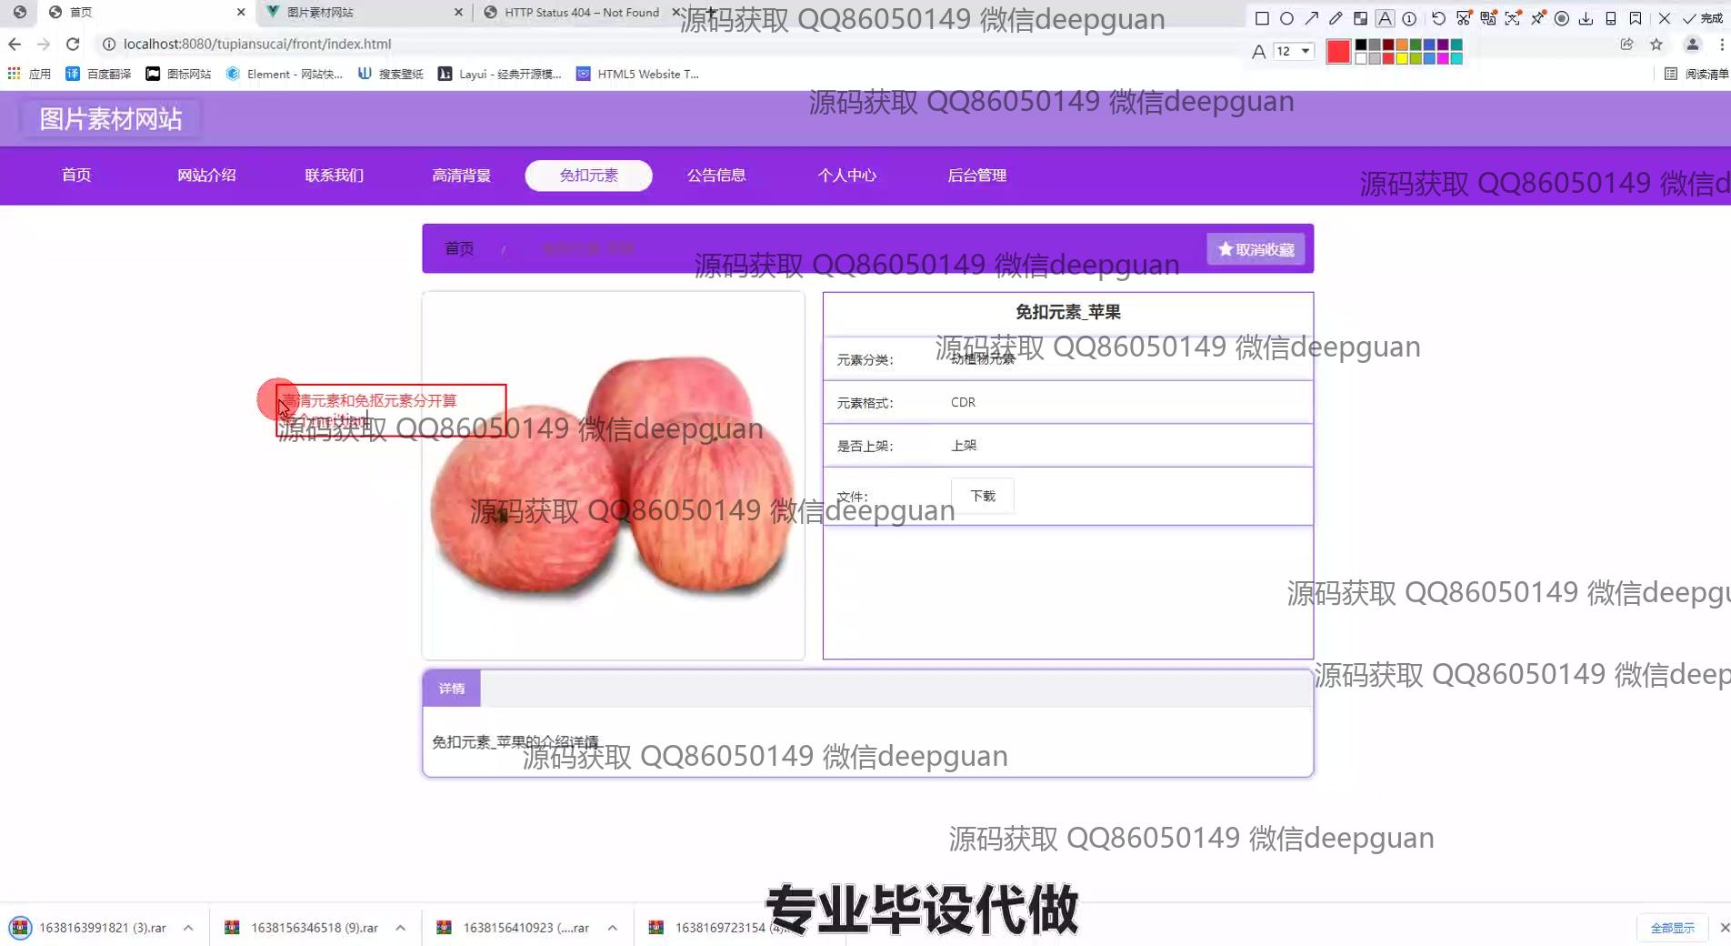Select the mosaic blur tool

[1360, 18]
